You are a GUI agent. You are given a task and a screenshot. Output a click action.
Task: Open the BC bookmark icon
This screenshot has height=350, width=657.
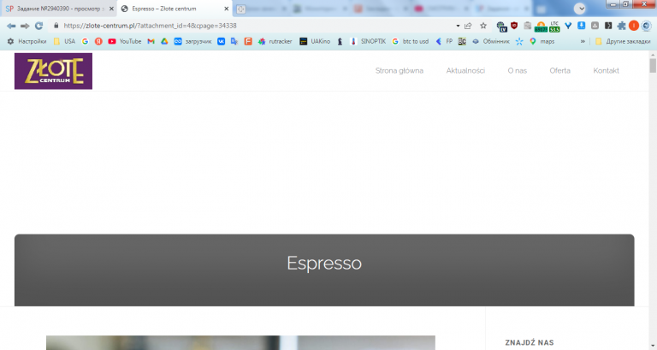tap(462, 41)
